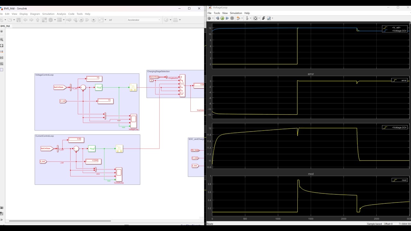Click Highlight Simulink Block icon in scope

238,18
